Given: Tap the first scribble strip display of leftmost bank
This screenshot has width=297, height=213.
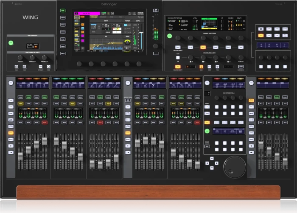Looking at the screenshot, I should (21, 85).
